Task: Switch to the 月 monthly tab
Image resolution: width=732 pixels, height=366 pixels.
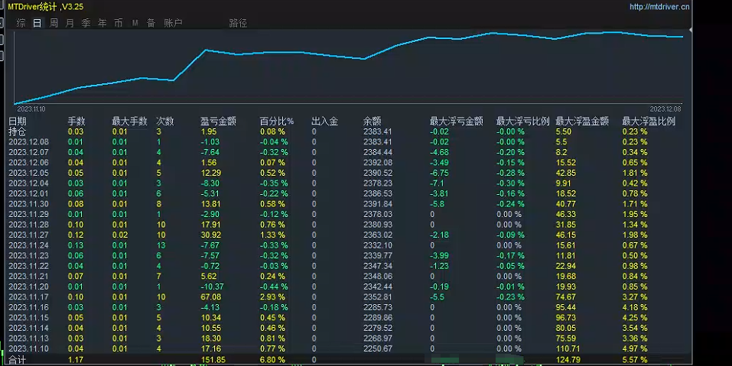Action: click(x=70, y=23)
